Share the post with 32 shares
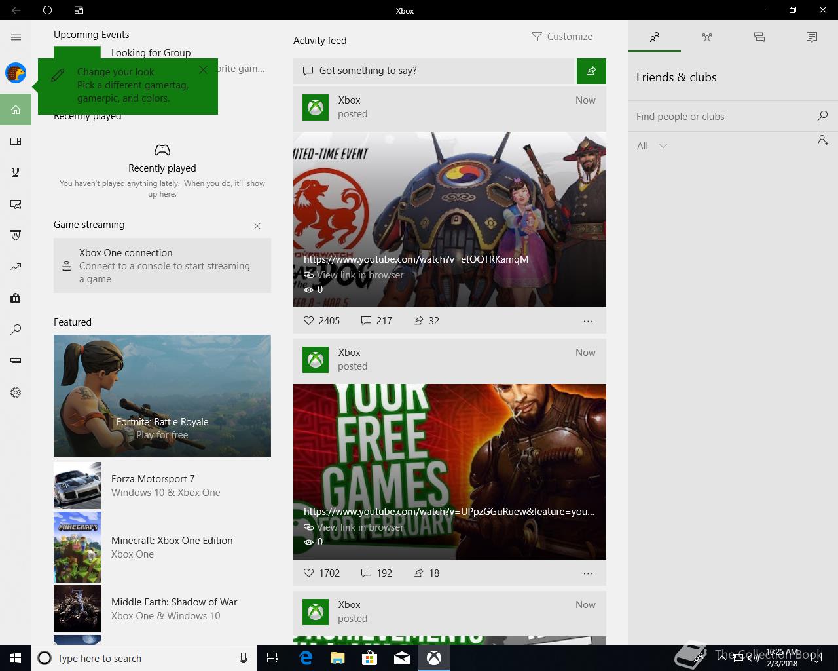The height and width of the screenshot is (671, 838). pos(426,321)
